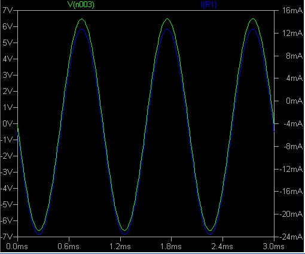Click the second blue waveform trough
The width and height of the screenshot is (305, 254).
(x=125, y=234)
